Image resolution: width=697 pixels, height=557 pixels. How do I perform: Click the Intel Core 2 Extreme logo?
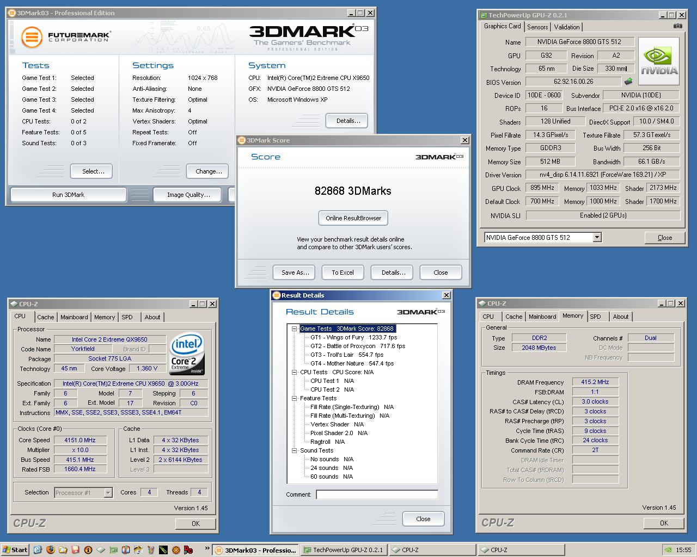pos(187,354)
